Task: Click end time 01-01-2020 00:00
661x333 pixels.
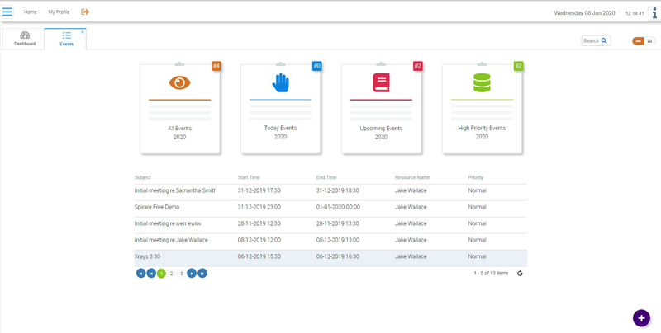Action: pos(338,207)
